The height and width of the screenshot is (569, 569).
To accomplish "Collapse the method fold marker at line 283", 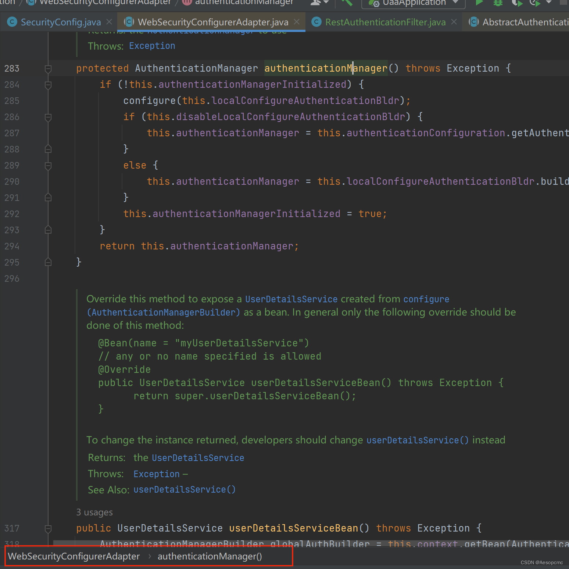I will click(x=48, y=69).
